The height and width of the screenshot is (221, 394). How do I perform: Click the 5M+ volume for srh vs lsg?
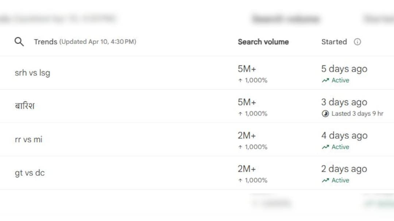(x=247, y=69)
